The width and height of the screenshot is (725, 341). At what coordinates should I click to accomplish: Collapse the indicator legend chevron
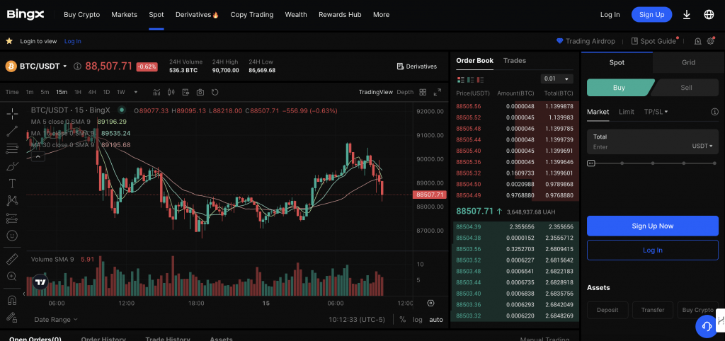coord(38,156)
